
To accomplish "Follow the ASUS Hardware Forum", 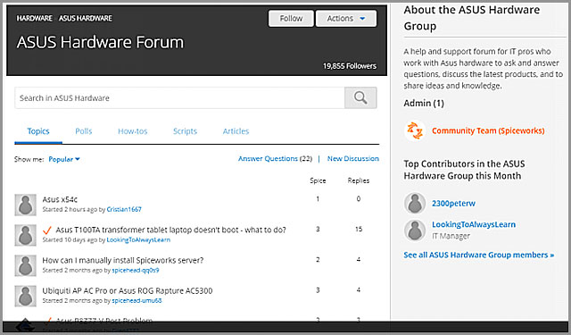I will [291, 18].
